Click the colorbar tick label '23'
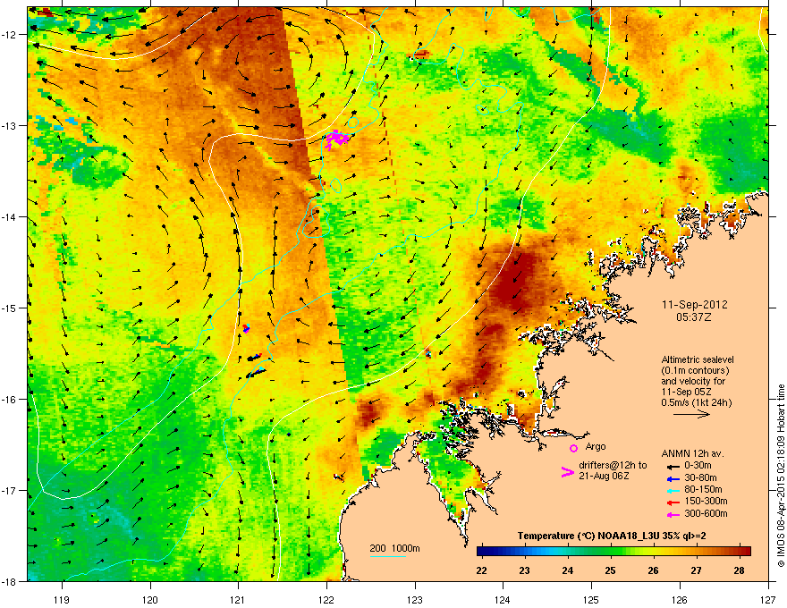This screenshot has height=608, width=787. [524, 570]
